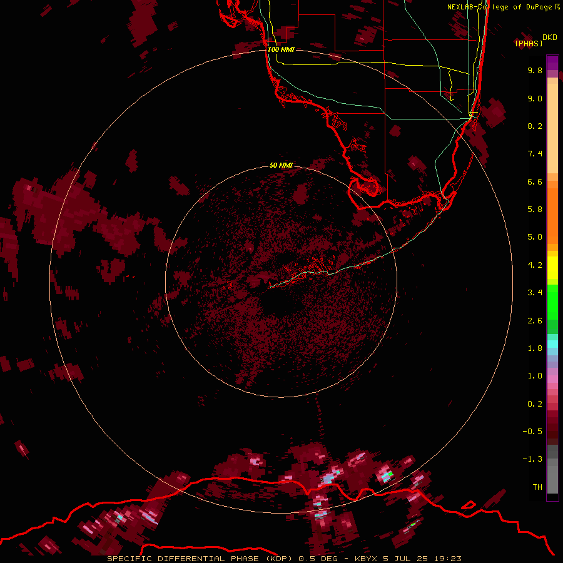Click the 3.4 scale value
Image resolution: width=563 pixels, height=563 pixels.
pyautogui.click(x=535, y=293)
